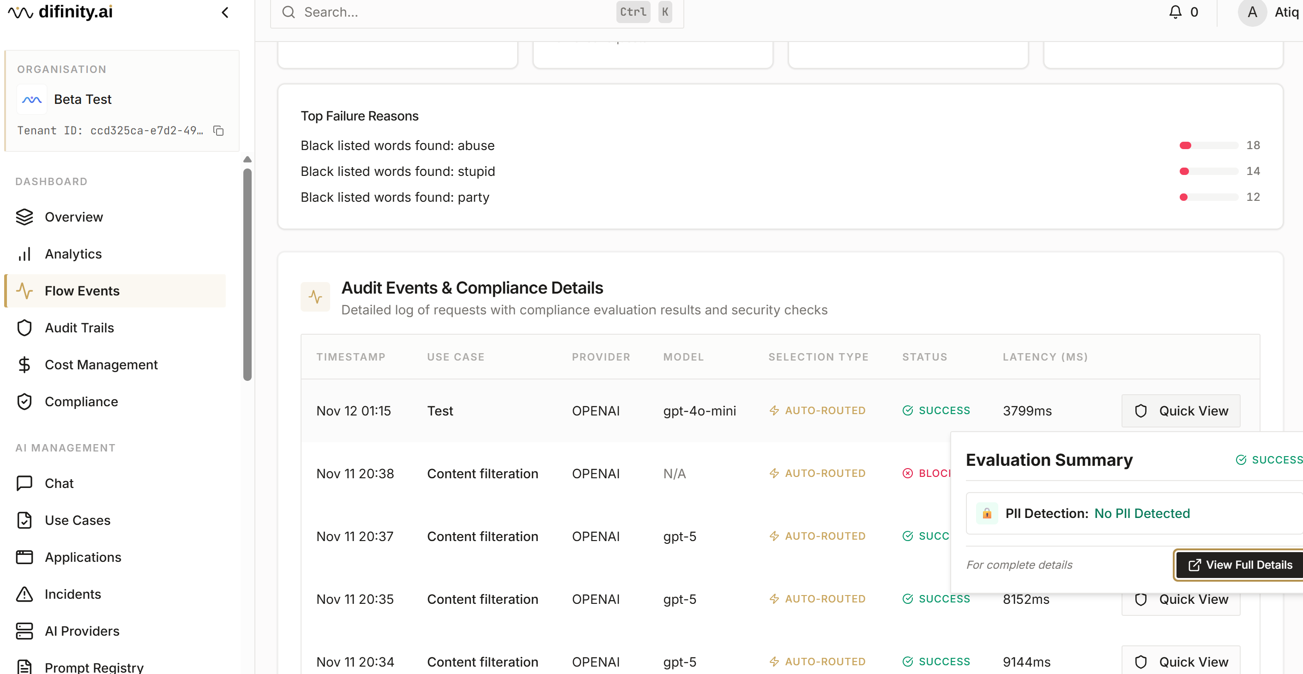The width and height of the screenshot is (1303, 674).
Task: Select the Beta Test organisation
Action: pyautogui.click(x=83, y=100)
